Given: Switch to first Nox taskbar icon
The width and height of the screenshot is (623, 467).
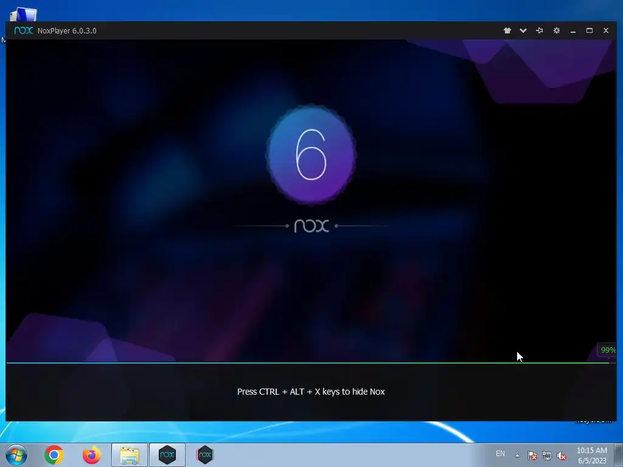Looking at the screenshot, I should [x=167, y=455].
